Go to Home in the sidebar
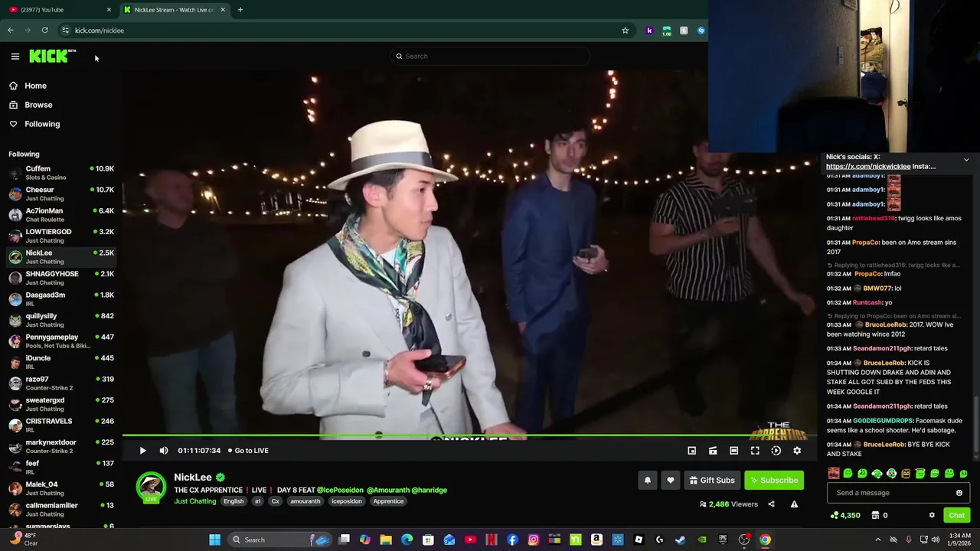 coord(35,86)
